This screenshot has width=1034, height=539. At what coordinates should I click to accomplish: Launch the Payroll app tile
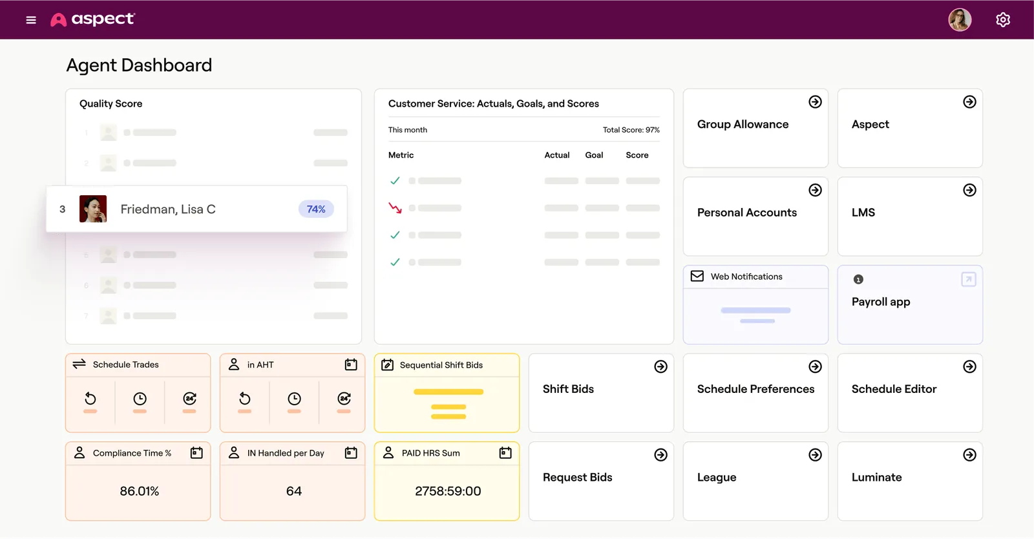(x=910, y=304)
